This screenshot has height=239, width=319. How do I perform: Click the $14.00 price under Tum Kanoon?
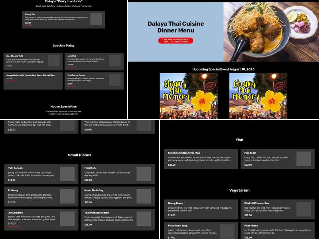(12, 180)
